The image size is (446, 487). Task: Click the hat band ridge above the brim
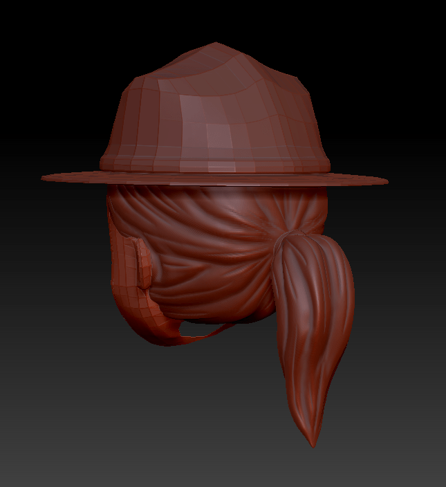(x=214, y=165)
